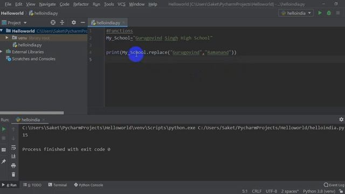Change UTF-8 file encoding
The height and width of the screenshot is (194, 345).
(x=271, y=191)
